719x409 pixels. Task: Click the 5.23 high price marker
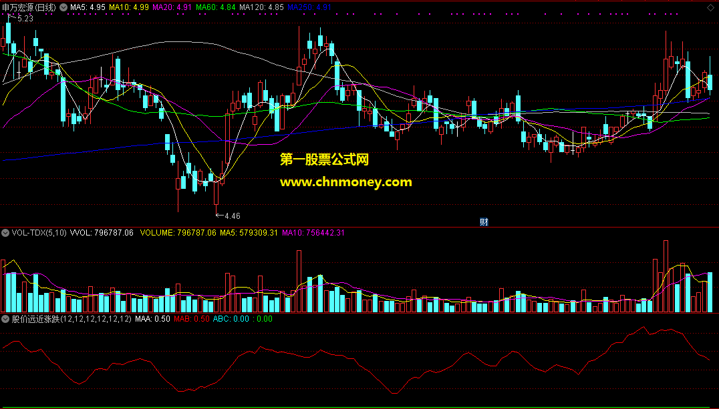(x=25, y=18)
